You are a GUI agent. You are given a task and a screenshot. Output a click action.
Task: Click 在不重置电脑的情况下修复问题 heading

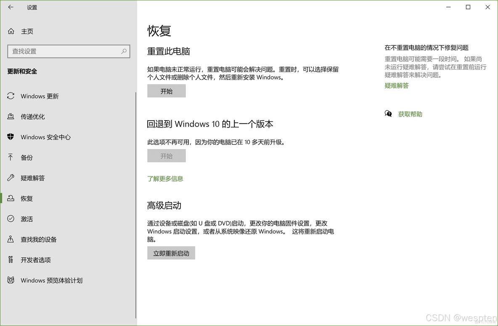click(426, 47)
